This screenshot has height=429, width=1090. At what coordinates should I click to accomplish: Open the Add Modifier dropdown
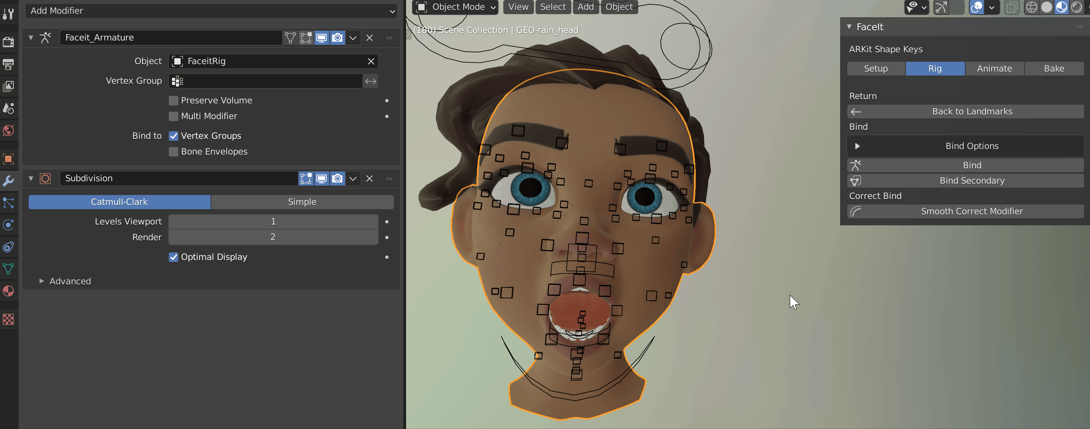click(211, 11)
